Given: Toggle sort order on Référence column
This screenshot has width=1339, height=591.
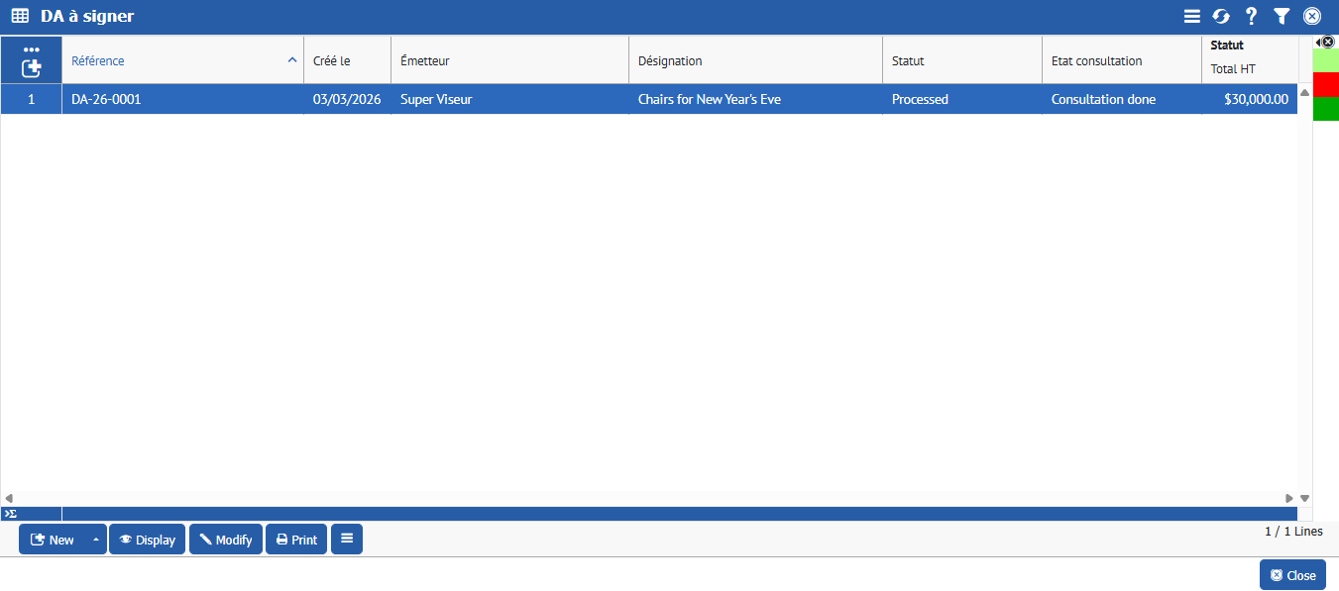Looking at the screenshot, I should (x=291, y=60).
